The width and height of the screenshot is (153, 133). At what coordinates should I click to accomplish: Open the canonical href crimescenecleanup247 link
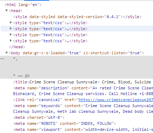pyautogui.click(x=116, y=100)
